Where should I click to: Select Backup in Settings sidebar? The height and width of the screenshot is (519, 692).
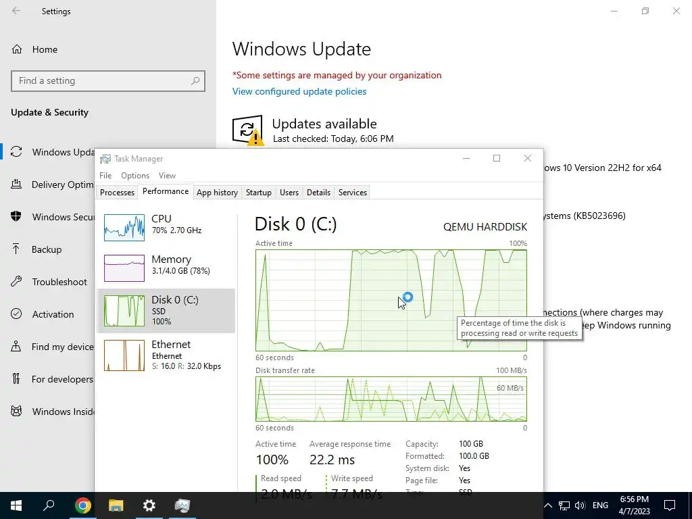point(47,249)
